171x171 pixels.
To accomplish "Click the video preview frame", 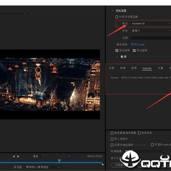I will (x=50, y=84).
